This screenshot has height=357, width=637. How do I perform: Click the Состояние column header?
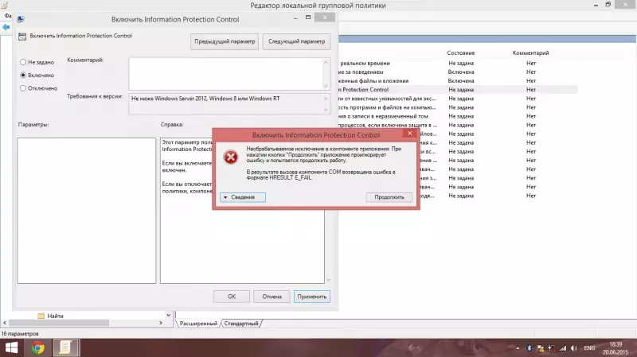tap(461, 52)
